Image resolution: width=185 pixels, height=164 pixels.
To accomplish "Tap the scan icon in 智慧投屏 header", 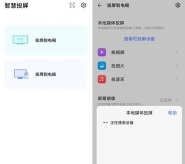I will [x=72, y=6].
